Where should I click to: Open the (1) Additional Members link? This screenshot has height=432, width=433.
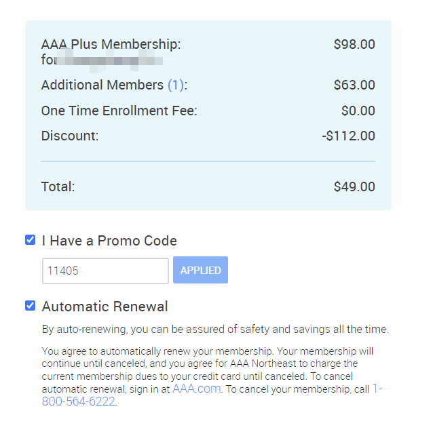(x=176, y=85)
